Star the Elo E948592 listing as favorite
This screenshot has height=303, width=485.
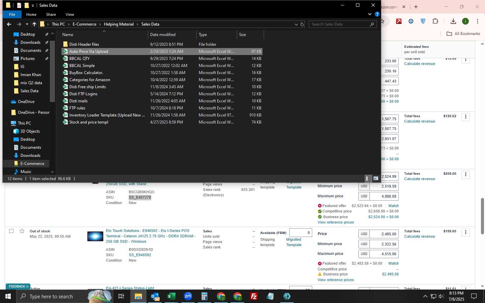click(22, 231)
